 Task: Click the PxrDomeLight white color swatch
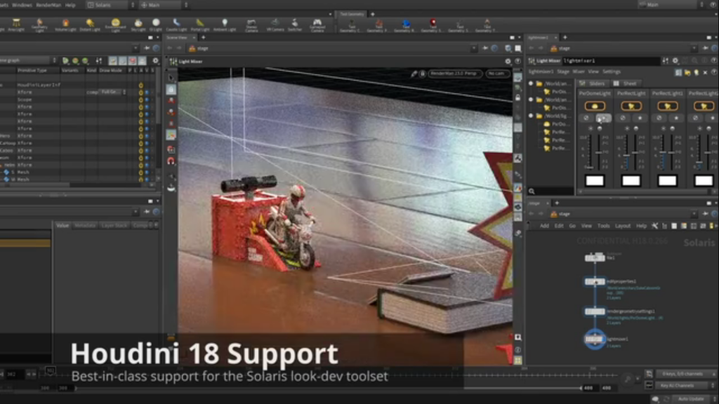(595, 180)
